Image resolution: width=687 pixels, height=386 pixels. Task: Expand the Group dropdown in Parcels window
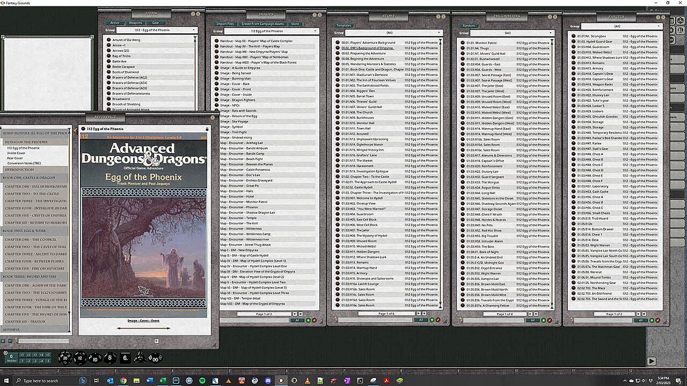point(622,26)
